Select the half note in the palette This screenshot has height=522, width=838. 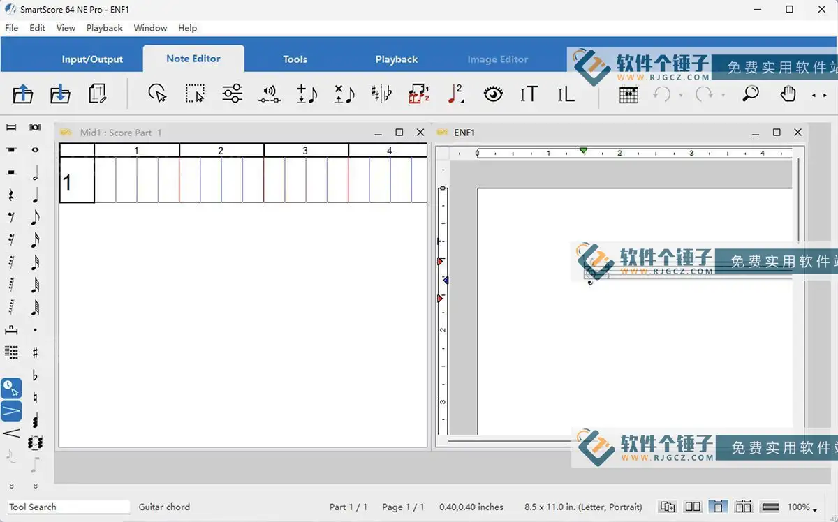35,172
